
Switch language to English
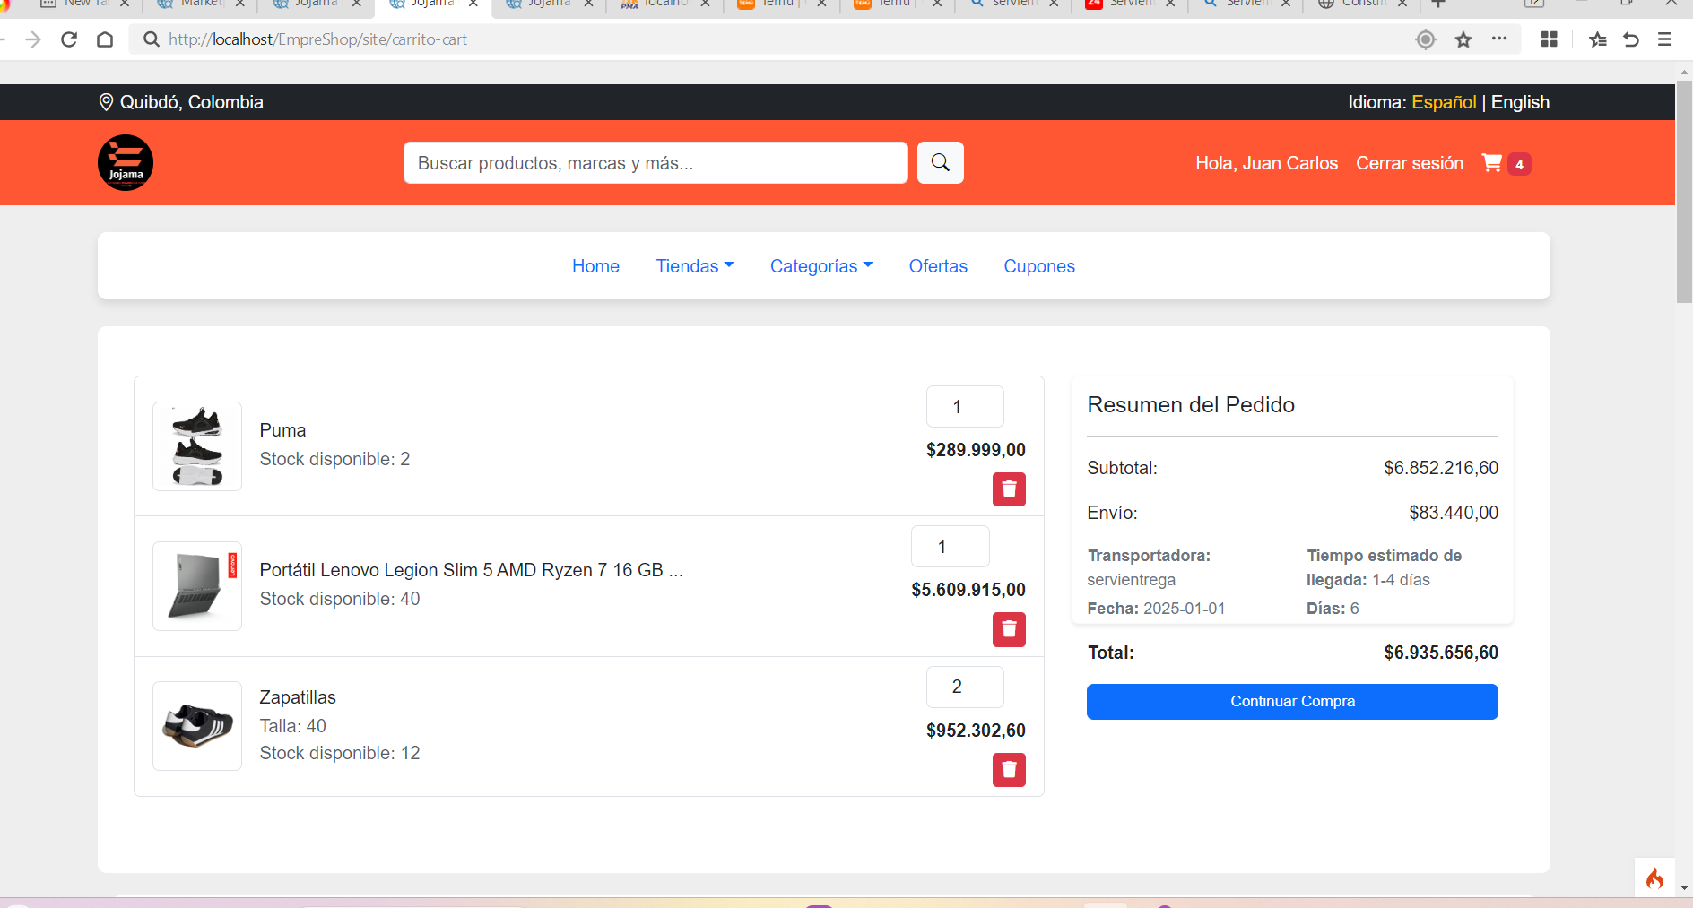coord(1520,102)
